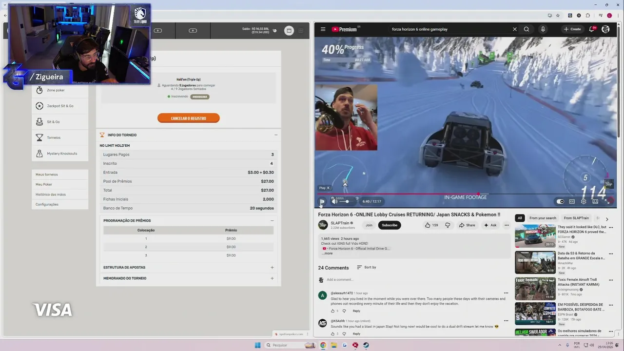
Task: Open the menu for the alexsurh1472 comment
Action: 506,293
